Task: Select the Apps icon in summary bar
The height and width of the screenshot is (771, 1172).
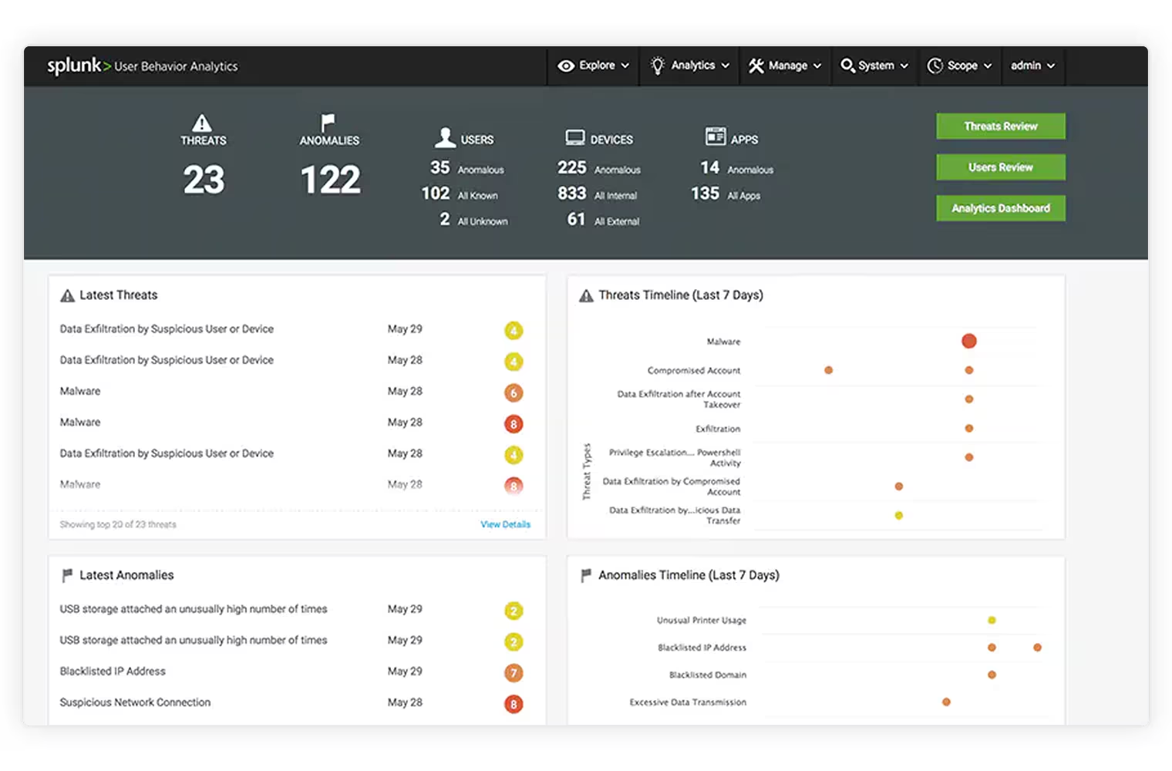Action: click(713, 136)
